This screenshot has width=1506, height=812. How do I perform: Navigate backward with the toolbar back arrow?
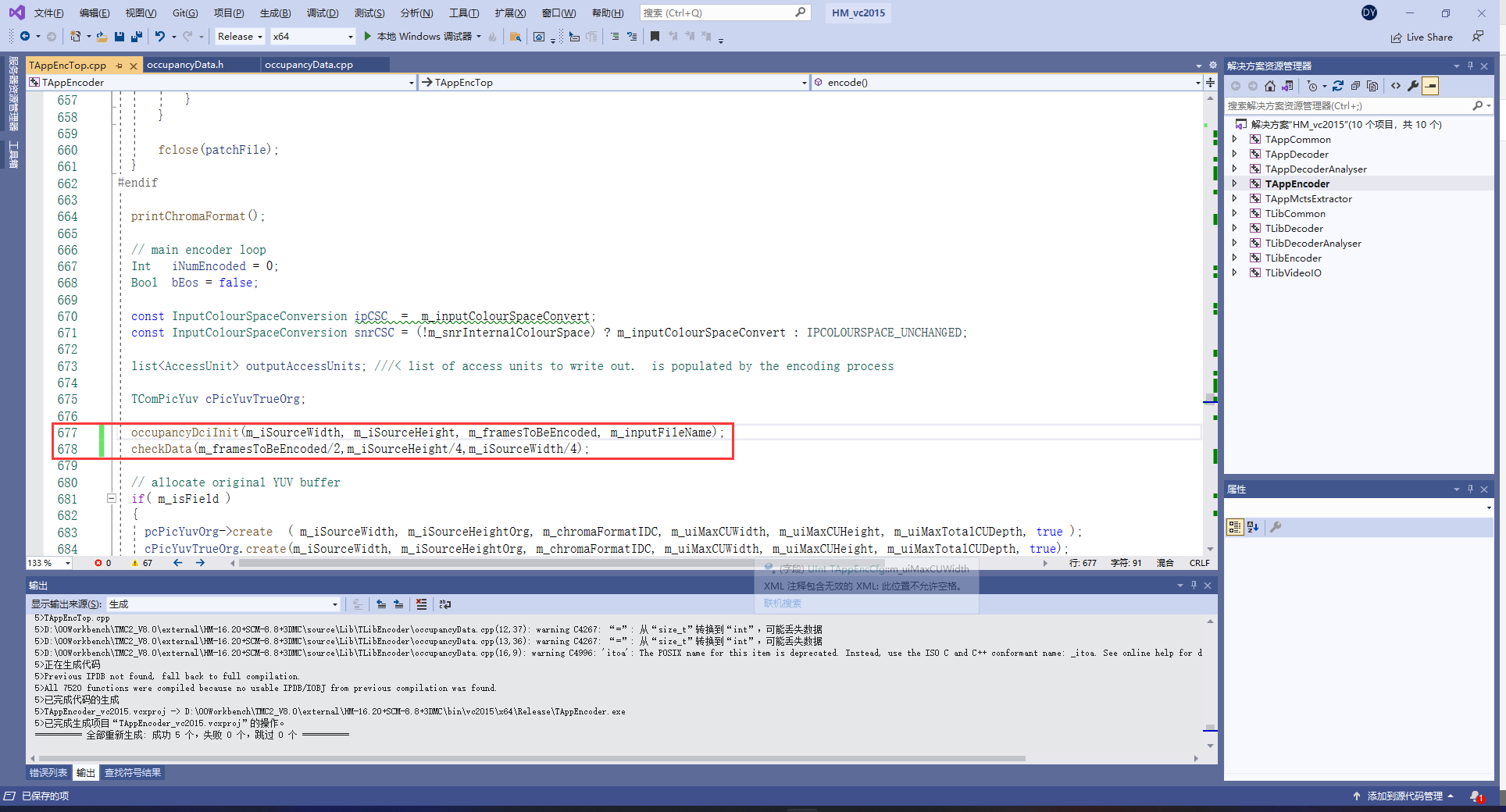click(x=25, y=36)
